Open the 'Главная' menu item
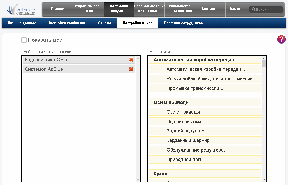Screen dimensions: 288x185 point(58,9)
